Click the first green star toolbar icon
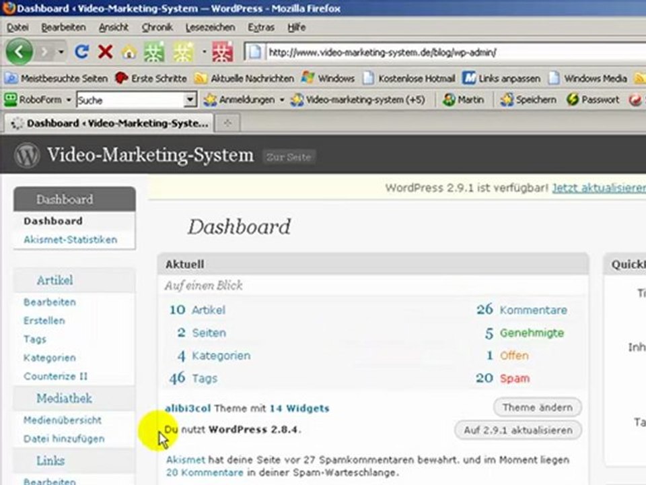Image resolution: width=646 pixels, height=485 pixels. pyautogui.click(x=154, y=52)
